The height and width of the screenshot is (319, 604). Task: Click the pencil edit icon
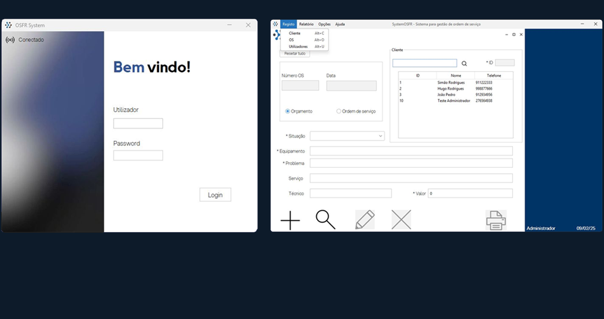365,220
